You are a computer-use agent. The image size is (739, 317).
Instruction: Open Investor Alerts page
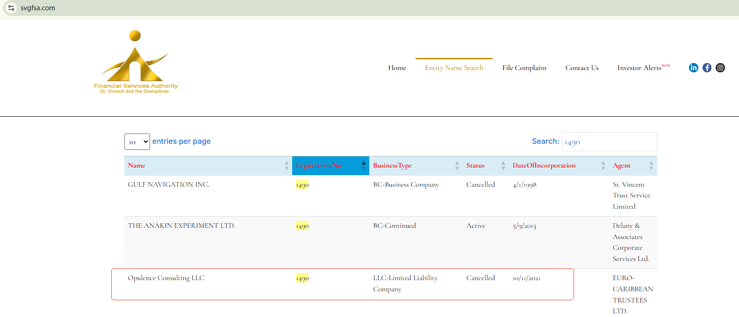640,68
